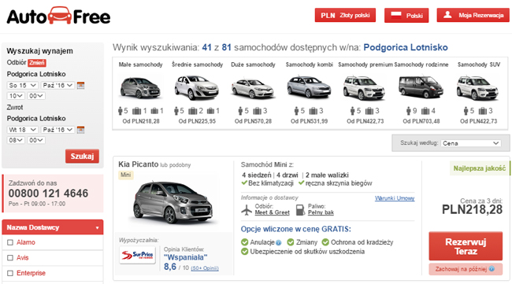Select the Samochody kombi car image

click(309, 87)
